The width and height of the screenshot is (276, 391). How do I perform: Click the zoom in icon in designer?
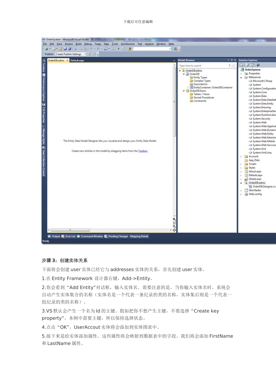click(174, 219)
